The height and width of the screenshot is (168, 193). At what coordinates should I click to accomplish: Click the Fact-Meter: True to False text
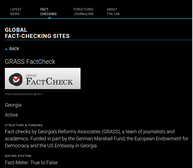[x=31, y=163]
